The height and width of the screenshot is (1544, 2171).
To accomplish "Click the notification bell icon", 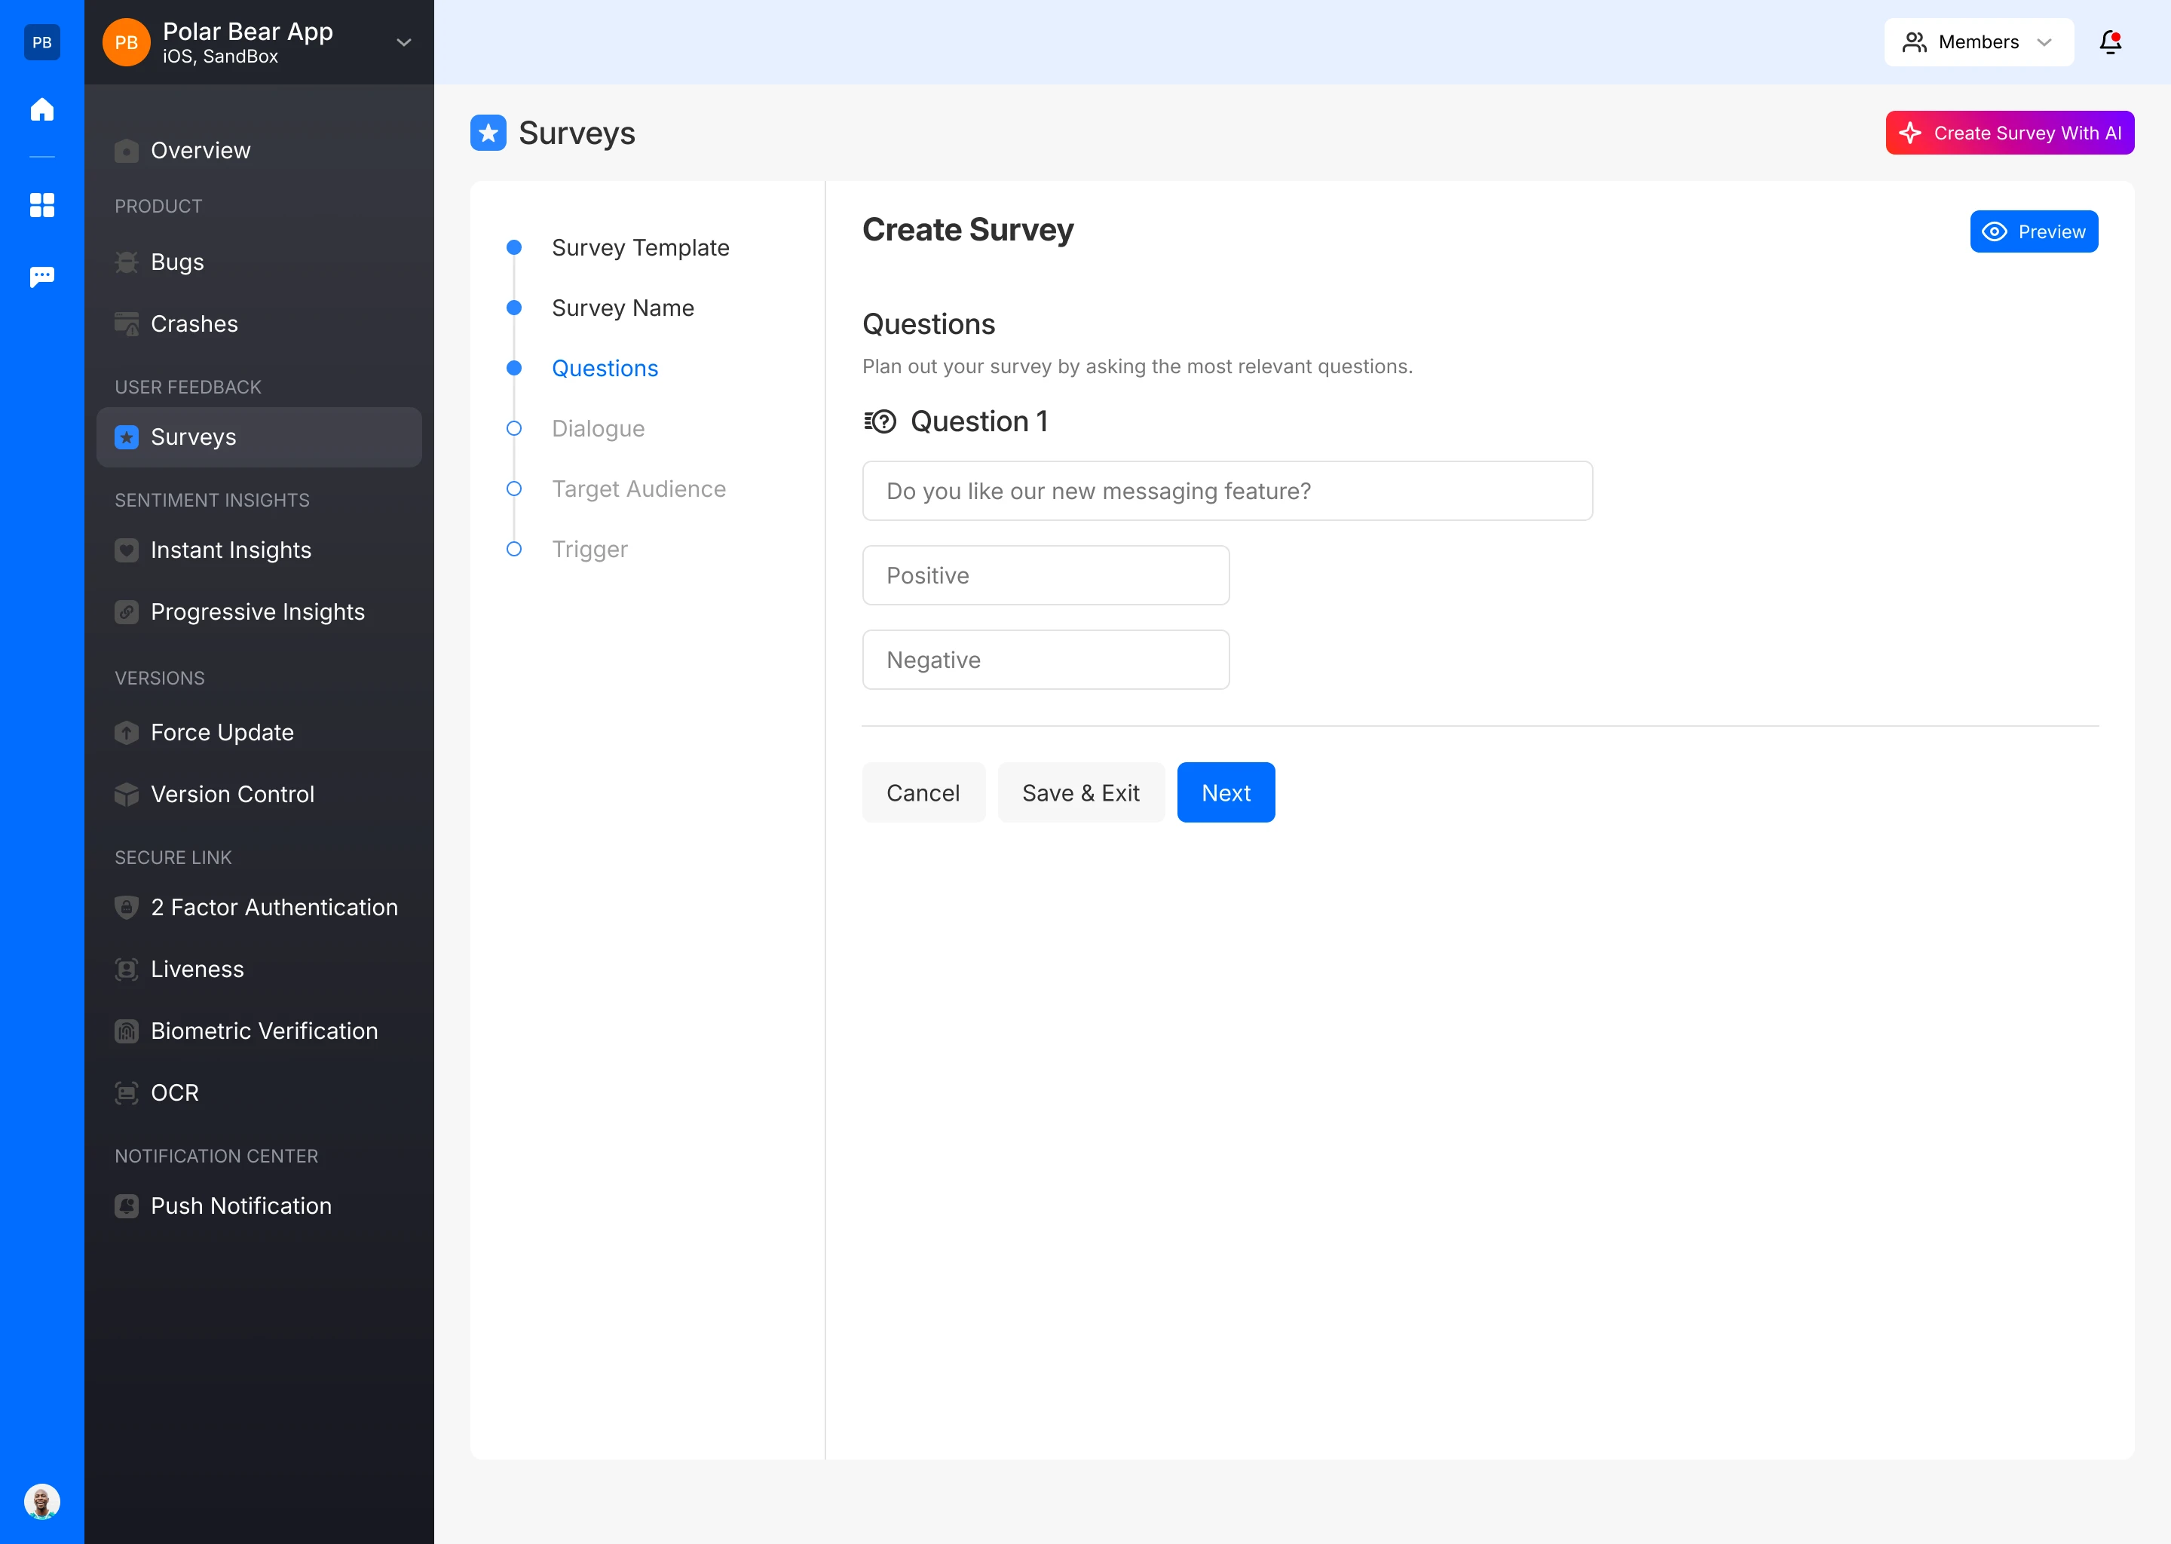I will 2110,41.
